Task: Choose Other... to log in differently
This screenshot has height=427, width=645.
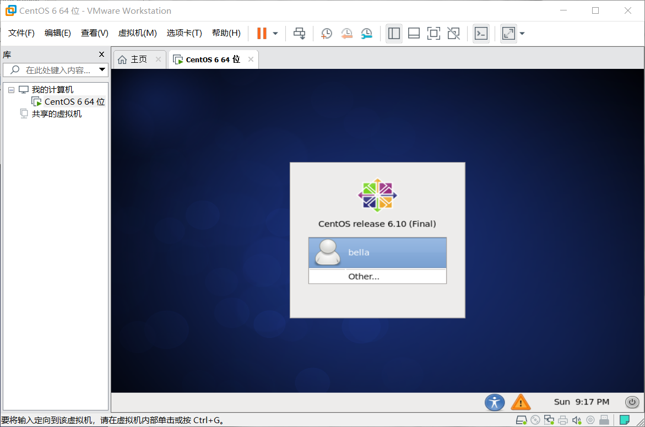Action: (378, 277)
